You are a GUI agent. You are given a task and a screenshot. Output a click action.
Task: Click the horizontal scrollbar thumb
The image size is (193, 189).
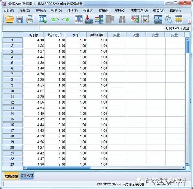[59, 168]
